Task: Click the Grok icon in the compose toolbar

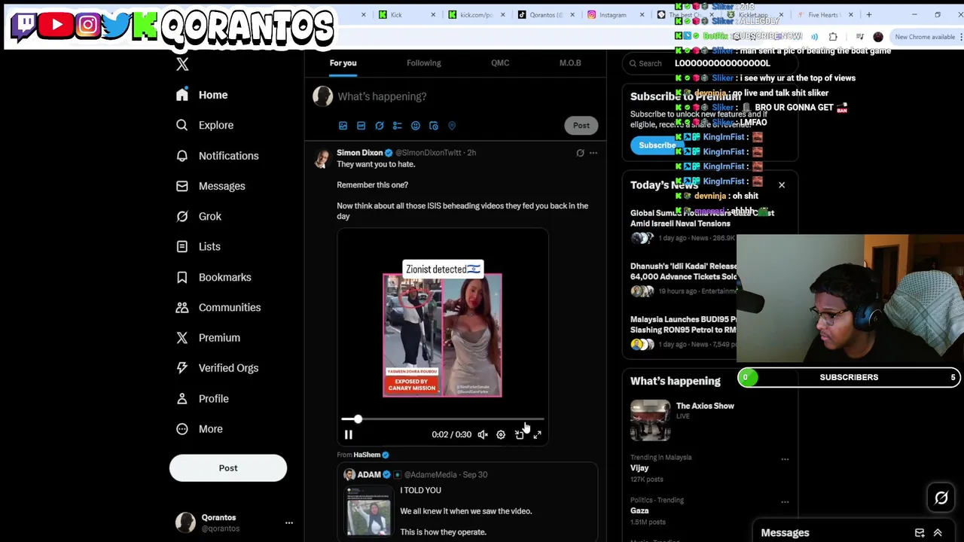Action: pyautogui.click(x=379, y=126)
